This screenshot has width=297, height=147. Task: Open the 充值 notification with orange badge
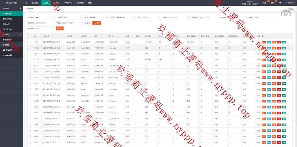click(264, 3)
